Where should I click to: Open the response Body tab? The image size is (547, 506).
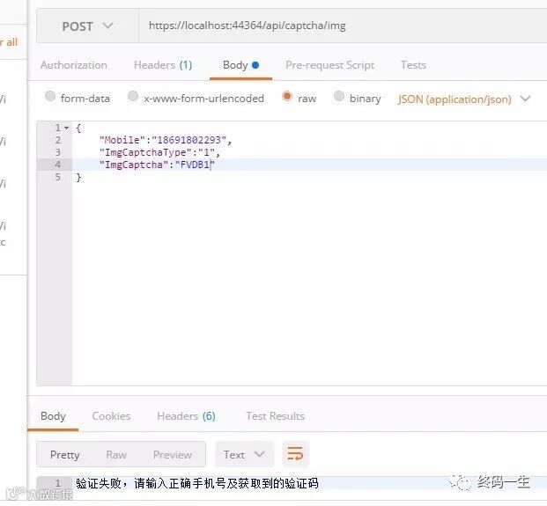(x=53, y=416)
